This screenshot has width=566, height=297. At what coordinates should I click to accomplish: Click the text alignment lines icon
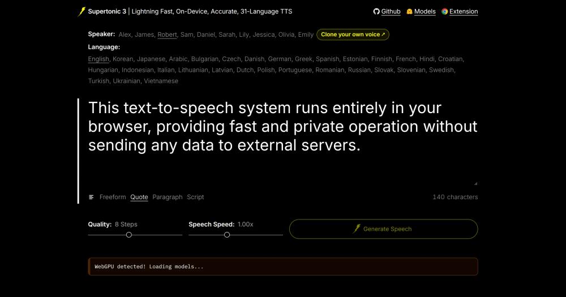pyautogui.click(x=91, y=197)
